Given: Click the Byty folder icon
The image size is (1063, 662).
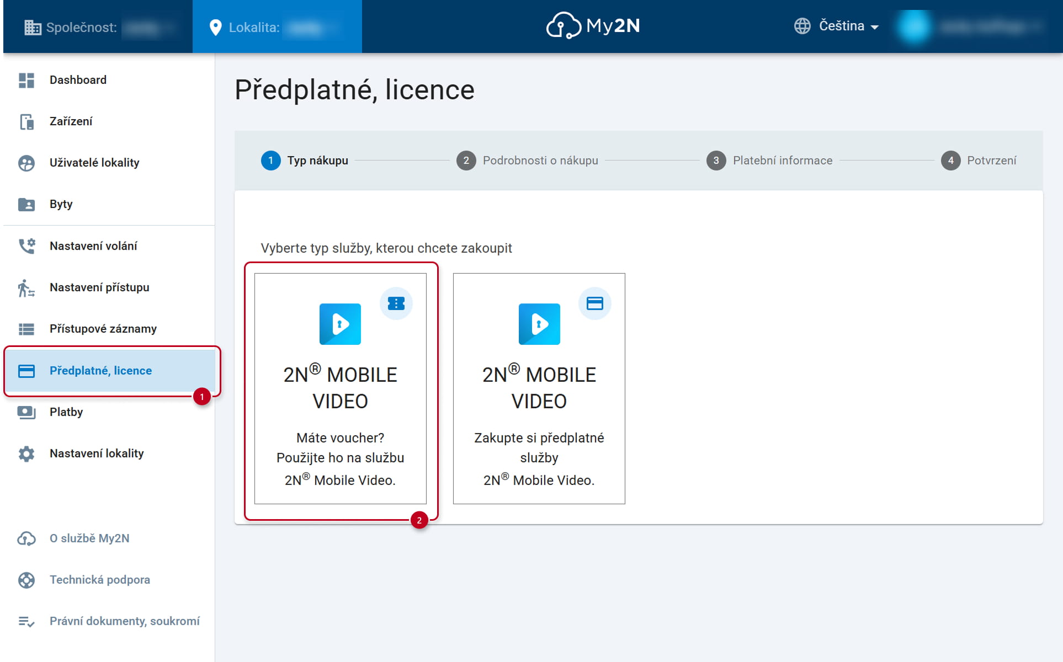Looking at the screenshot, I should pyautogui.click(x=26, y=204).
